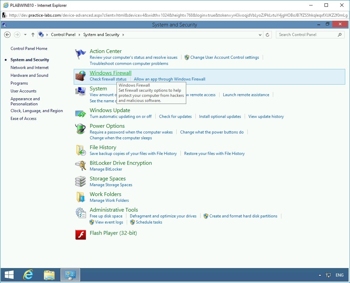Open Clock, Language, and Region category
The width and height of the screenshot is (350, 283).
click(37, 110)
